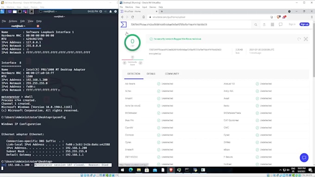The width and height of the screenshot is (315, 177).
Task: Click the Sign in link
Action: (x=292, y=24)
